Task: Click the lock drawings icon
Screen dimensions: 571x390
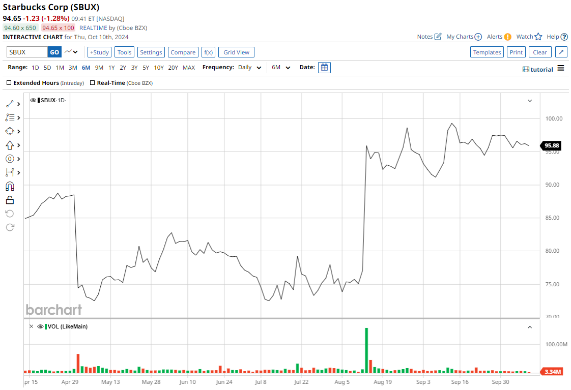Action: (10, 200)
